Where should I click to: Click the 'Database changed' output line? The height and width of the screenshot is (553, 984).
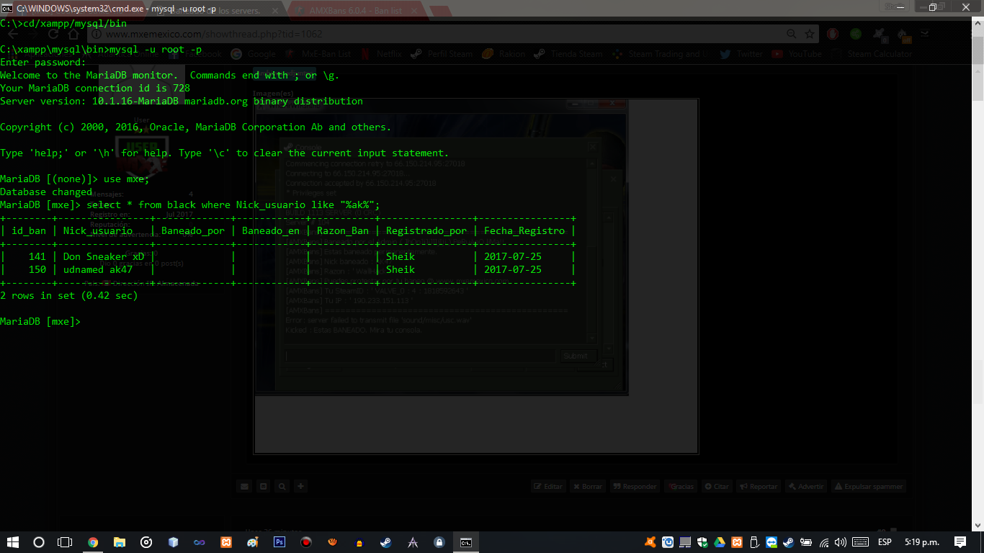46,192
